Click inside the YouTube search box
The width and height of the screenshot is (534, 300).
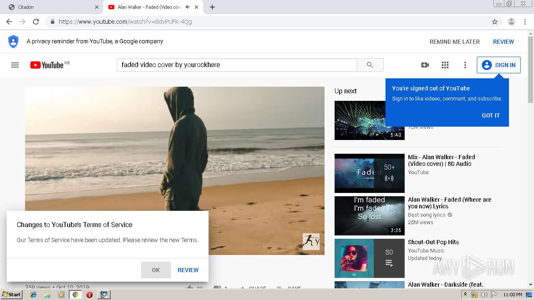[237, 65]
